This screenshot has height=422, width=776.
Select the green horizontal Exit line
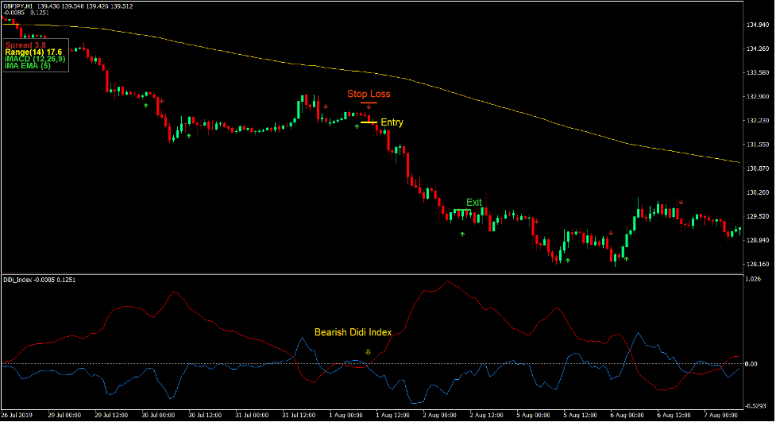462,210
